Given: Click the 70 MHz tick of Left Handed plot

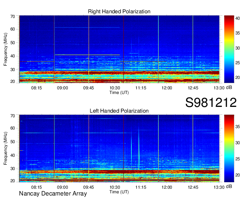Looking at the screenshot, I should (13, 116).
